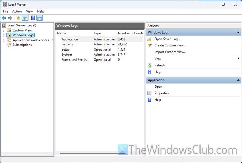Viewport: 242px width, 163px height.
Task: Click the green Refresh icon in Actions
Action: click(x=150, y=66)
